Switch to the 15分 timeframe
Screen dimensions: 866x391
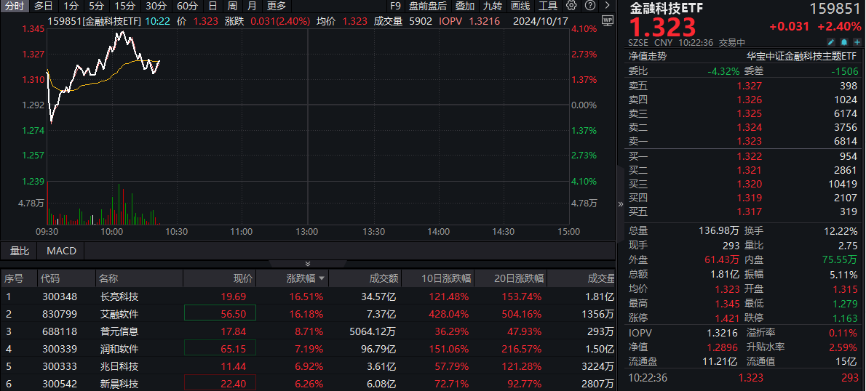(x=124, y=6)
